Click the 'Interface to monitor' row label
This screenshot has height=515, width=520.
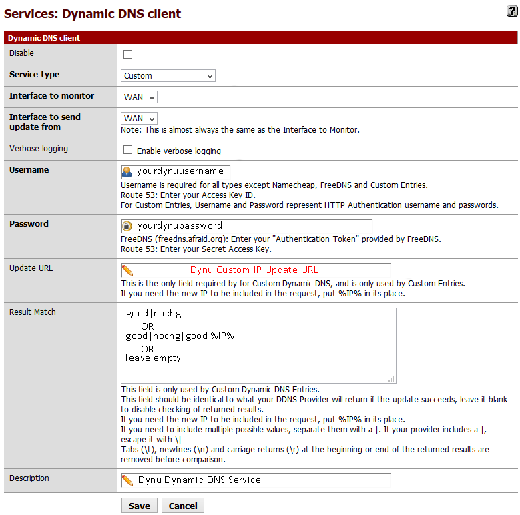pos(52,96)
